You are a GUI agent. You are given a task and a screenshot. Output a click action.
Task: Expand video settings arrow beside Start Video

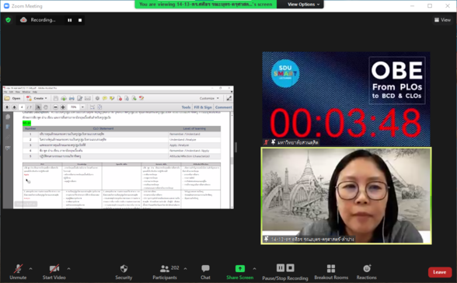(x=68, y=269)
